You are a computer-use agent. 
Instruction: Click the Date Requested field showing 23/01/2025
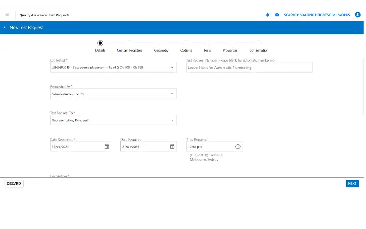[x=80, y=146]
